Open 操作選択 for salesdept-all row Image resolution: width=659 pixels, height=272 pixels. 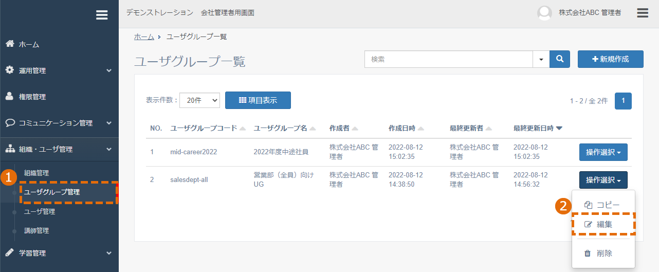603,180
